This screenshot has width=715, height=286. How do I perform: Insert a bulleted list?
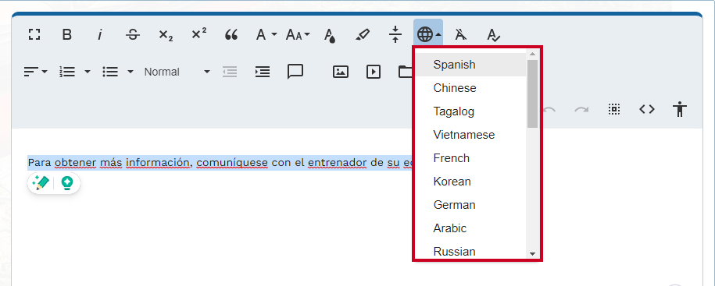(110, 72)
